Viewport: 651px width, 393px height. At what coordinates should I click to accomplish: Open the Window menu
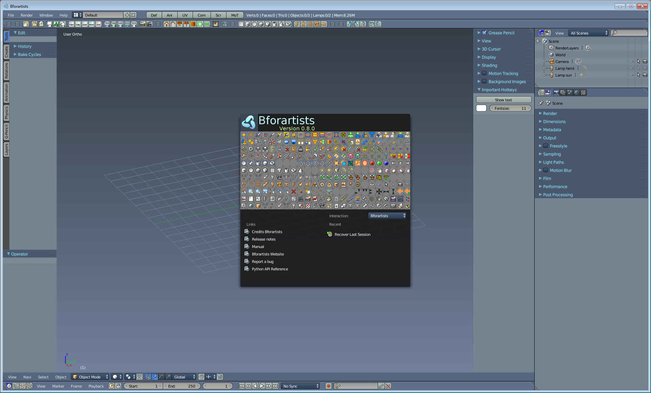pos(46,15)
